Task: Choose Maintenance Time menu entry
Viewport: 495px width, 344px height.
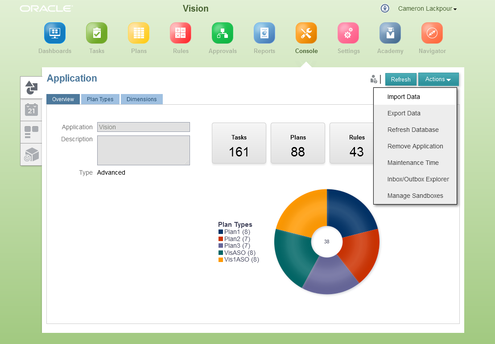Action: pyautogui.click(x=415, y=163)
